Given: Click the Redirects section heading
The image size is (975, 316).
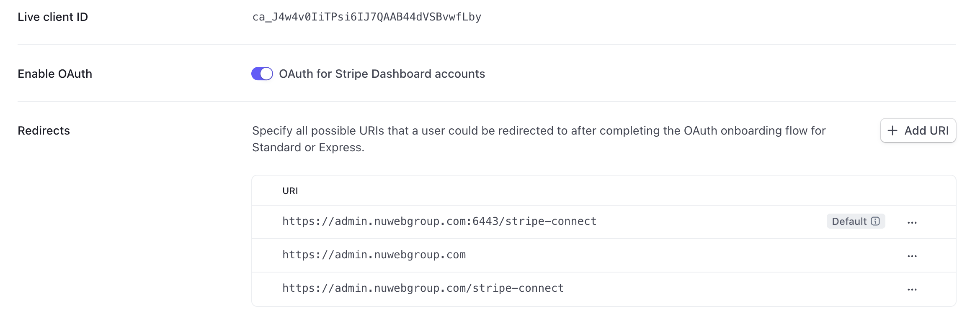Looking at the screenshot, I should tap(44, 130).
